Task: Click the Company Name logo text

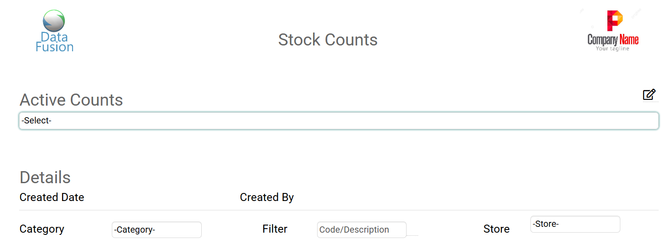Action: [613, 40]
